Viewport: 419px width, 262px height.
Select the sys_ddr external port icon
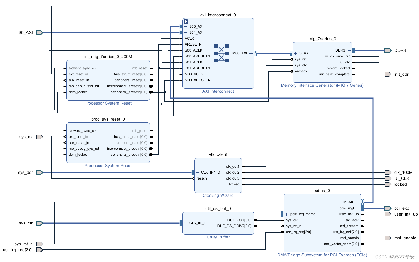click(x=40, y=172)
